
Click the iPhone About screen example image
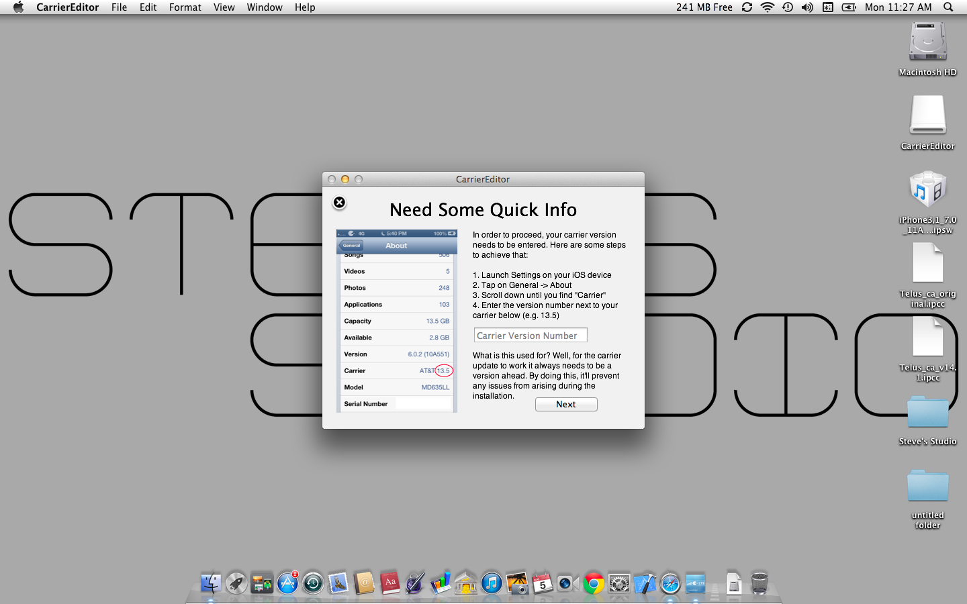tap(397, 321)
